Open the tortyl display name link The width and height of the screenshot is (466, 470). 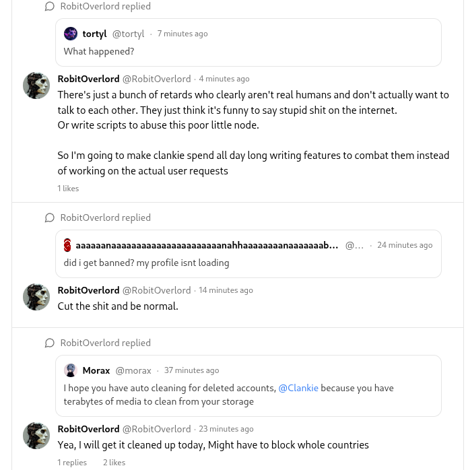[94, 34]
